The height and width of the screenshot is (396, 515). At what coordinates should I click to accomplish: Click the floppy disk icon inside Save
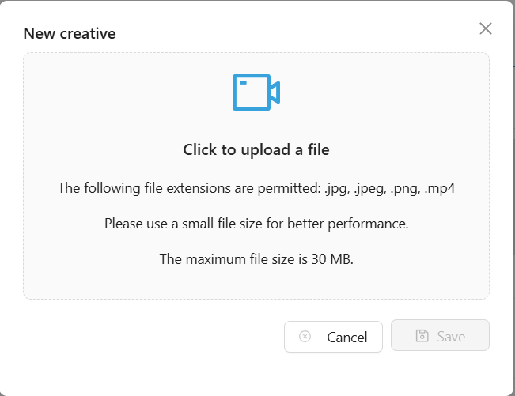point(422,337)
